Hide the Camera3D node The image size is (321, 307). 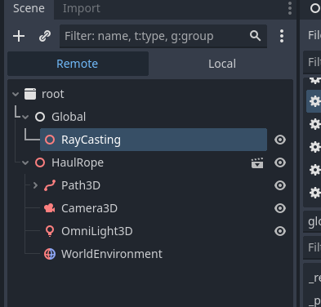pos(280,208)
